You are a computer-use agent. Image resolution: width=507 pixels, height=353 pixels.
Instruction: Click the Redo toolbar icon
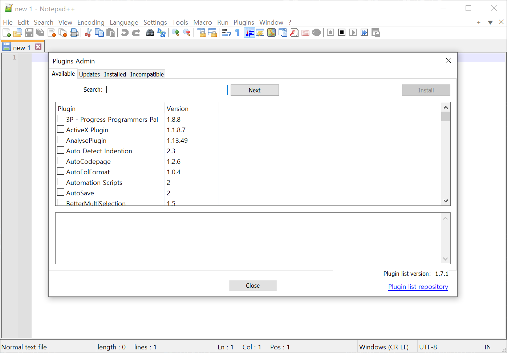pos(136,33)
